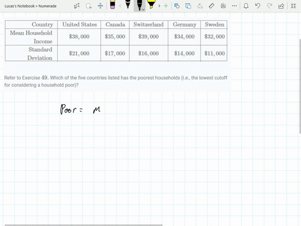Select the first black pen
The image size is (301, 226).
tap(128, 4)
